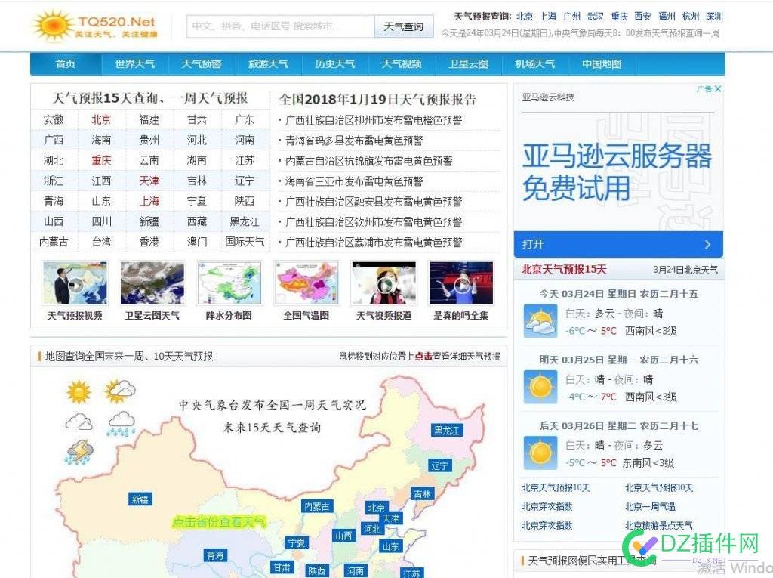Open the 全国气温图 thumbnail
Image resolution: width=773 pixels, height=578 pixels.
pos(306,283)
